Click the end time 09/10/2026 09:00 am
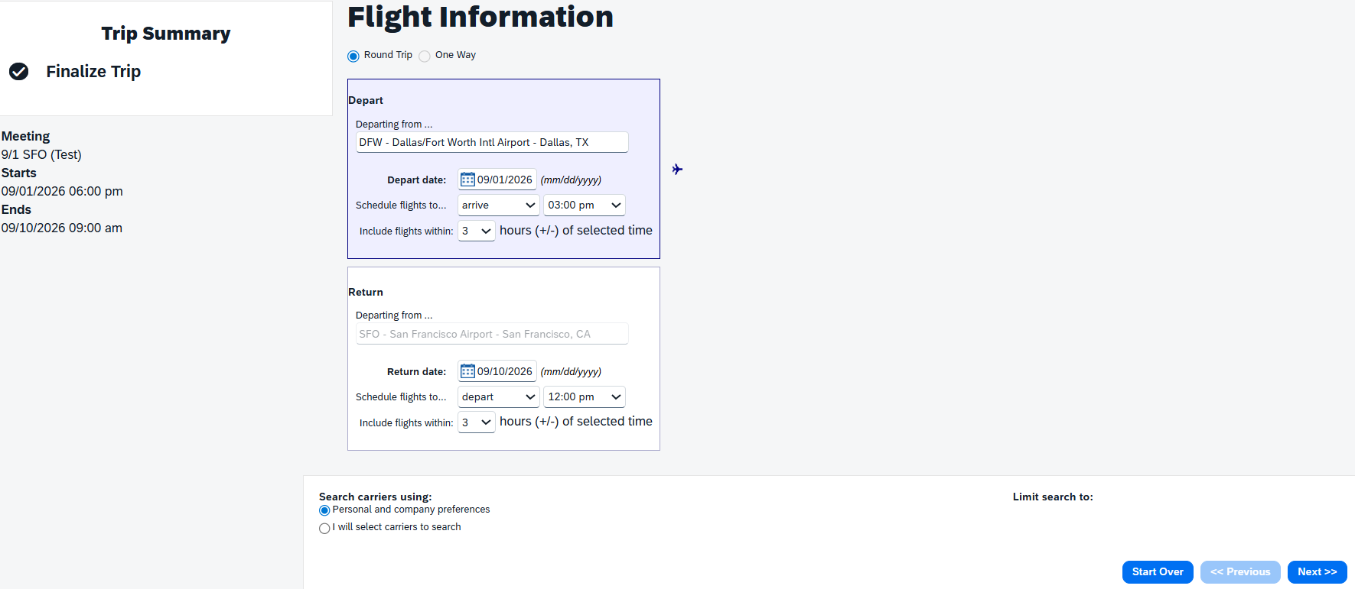This screenshot has width=1355, height=589. coord(62,228)
